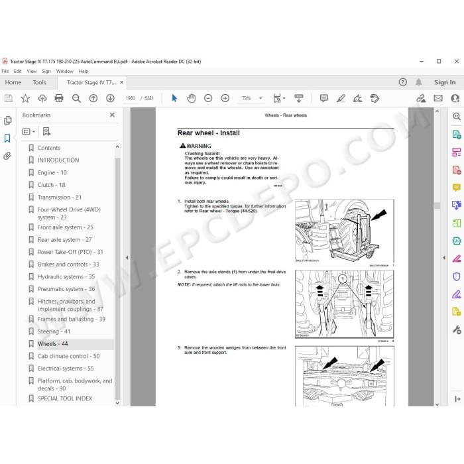This screenshot has height=464, width=464.
Task: Go to next page arrow
Action: pyautogui.click(x=110, y=98)
